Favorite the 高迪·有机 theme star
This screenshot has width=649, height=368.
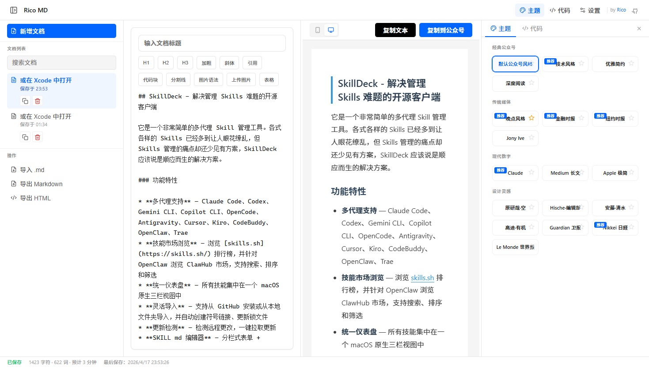point(531,227)
